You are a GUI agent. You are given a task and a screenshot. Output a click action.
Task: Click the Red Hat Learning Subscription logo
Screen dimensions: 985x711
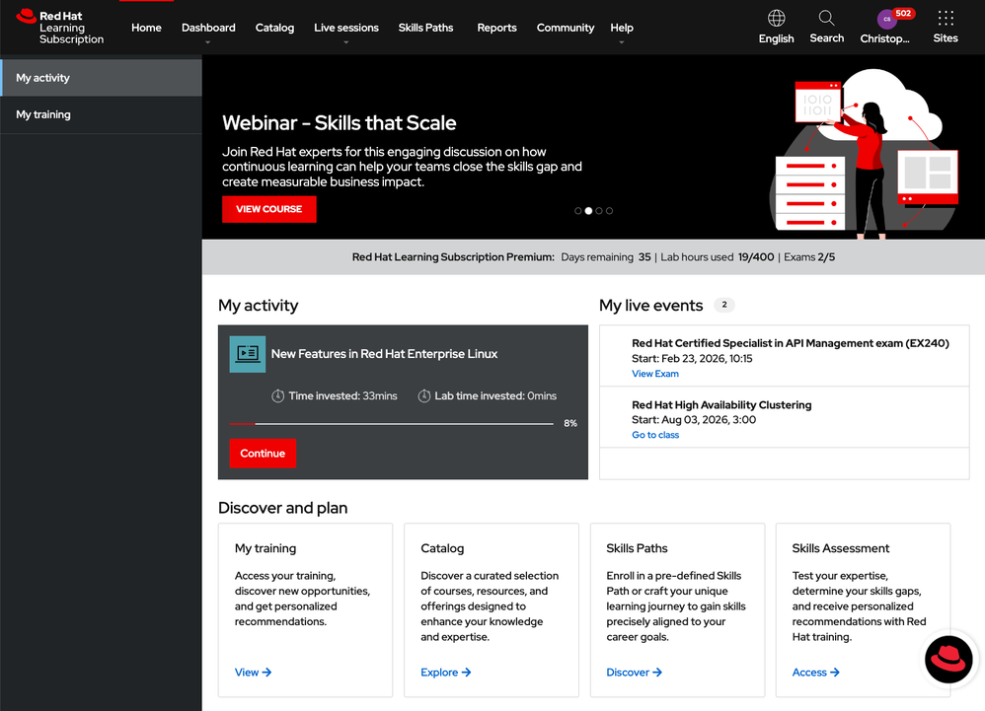tap(60, 27)
